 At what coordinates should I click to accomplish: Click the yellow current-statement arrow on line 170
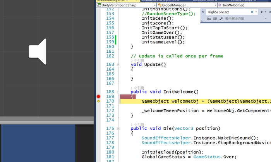coord(98,101)
